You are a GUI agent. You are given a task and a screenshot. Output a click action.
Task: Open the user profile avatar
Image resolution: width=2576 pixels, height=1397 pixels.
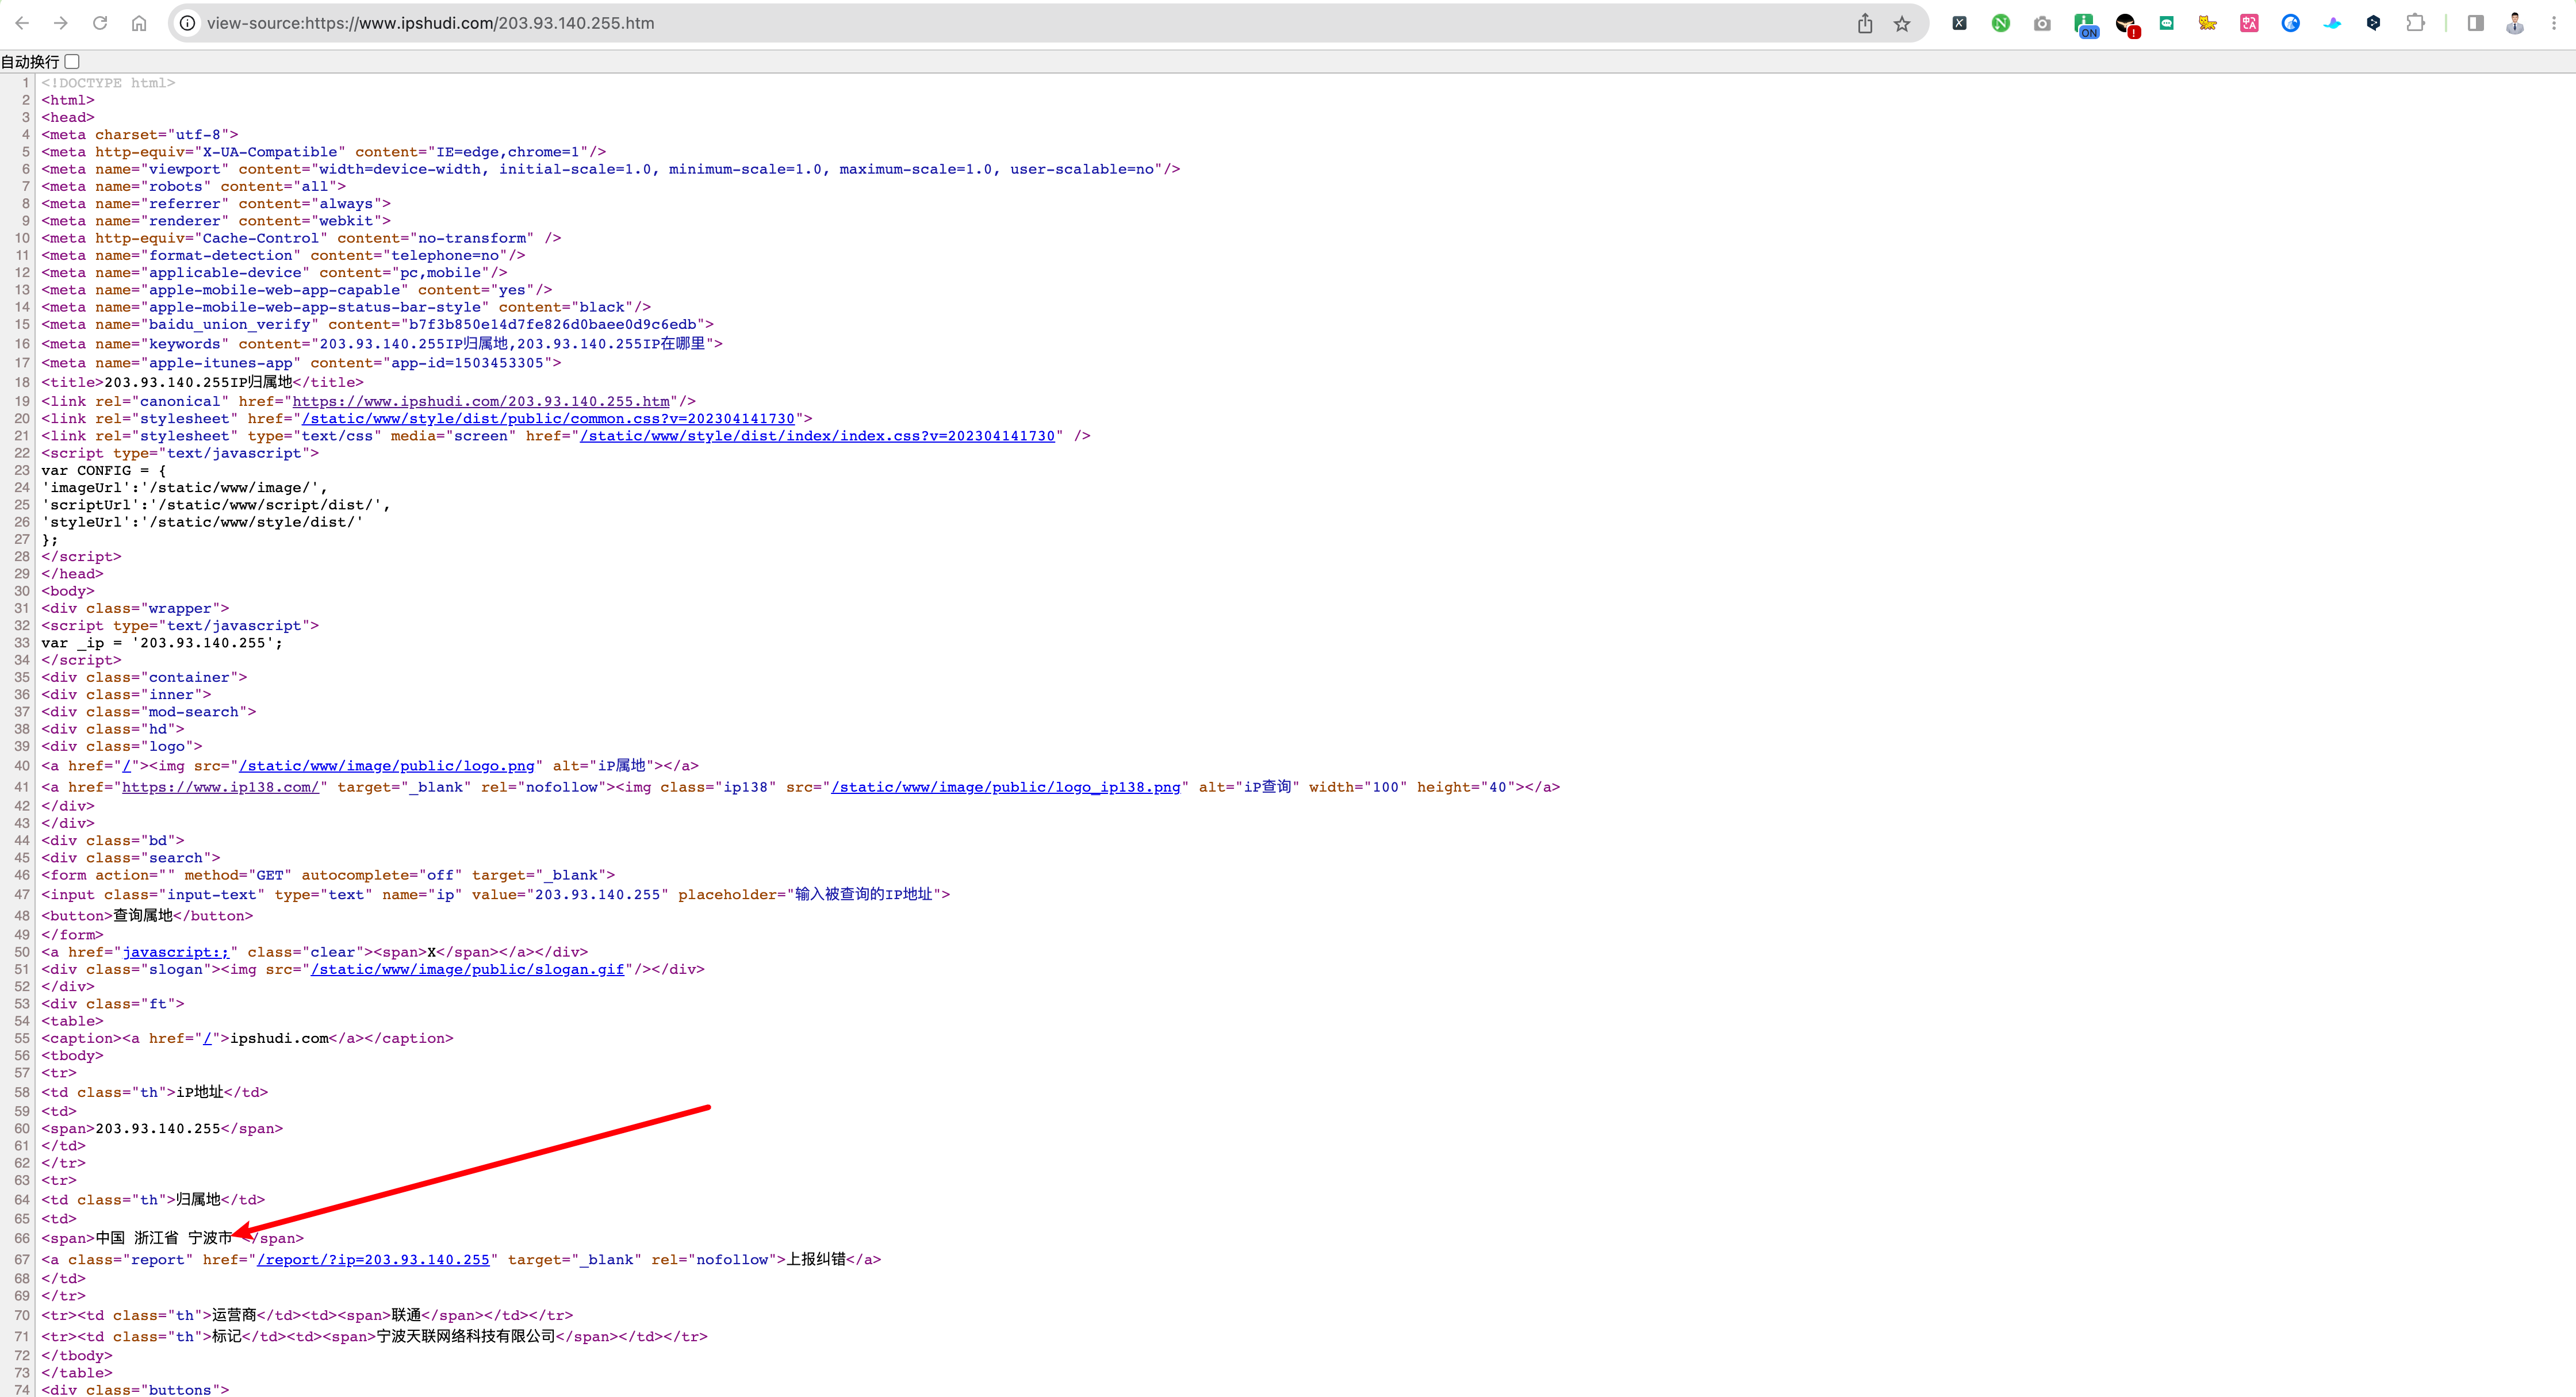pyautogui.click(x=2515, y=23)
